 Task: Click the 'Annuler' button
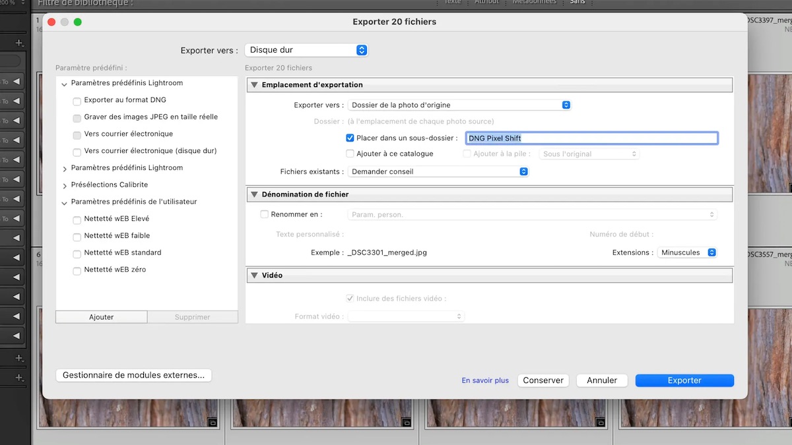pyautogui.click(x=602, y=380)
